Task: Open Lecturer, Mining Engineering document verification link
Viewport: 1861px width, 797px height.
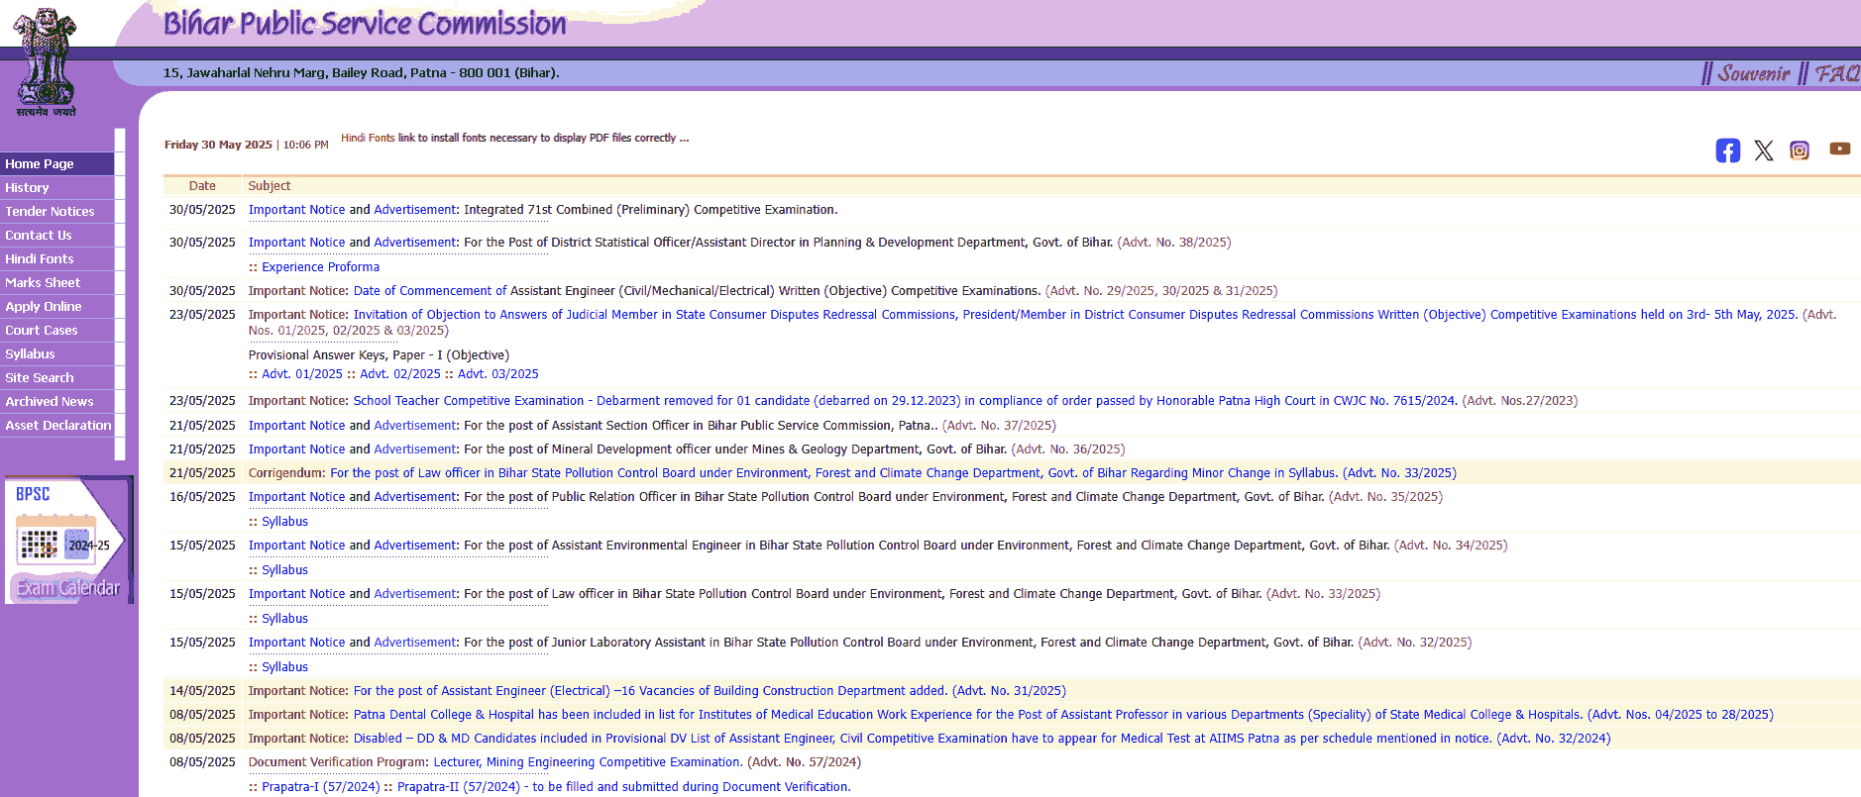Action: (588, 762)
